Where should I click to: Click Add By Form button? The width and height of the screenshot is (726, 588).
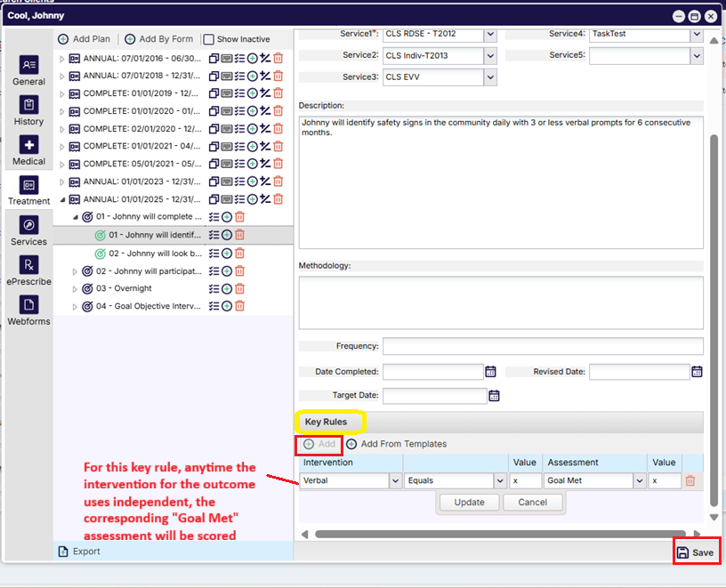[x=158, y=39]
